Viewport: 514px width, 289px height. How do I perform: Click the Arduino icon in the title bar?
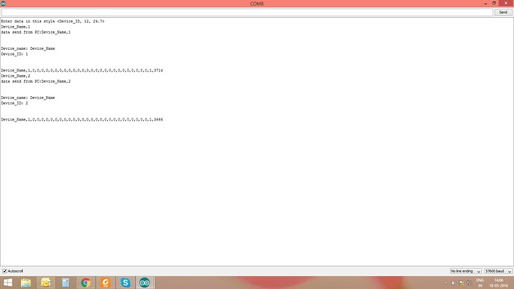click(3, 4)
